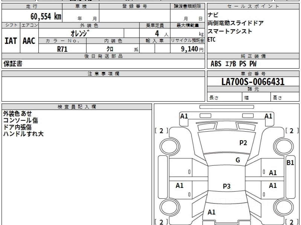Select the 両側電動スライドドア line
The width and height of the screenshot is (301, 225).
coord(236,23)
